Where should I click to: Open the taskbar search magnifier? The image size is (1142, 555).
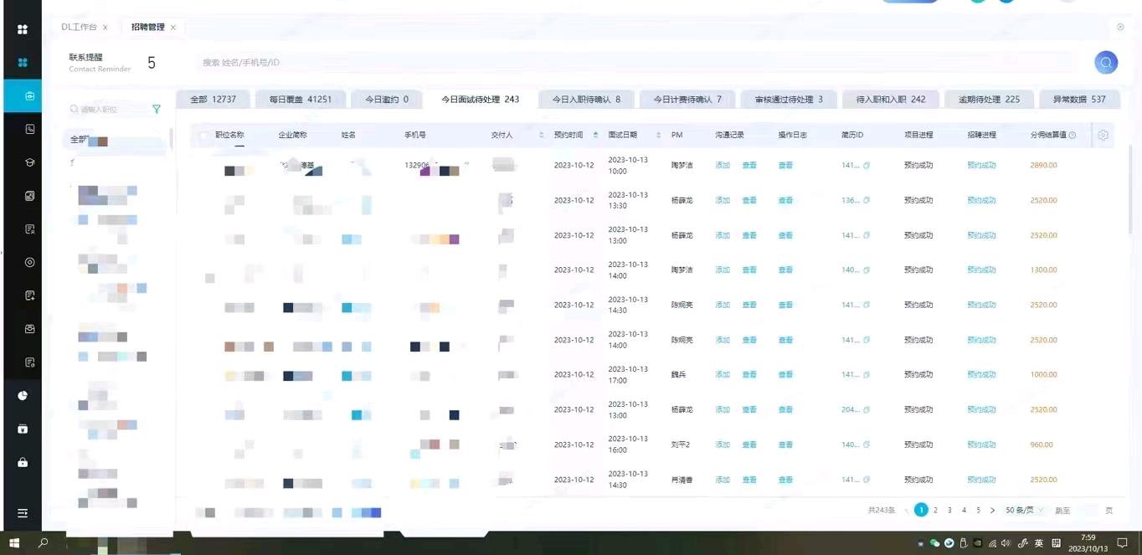(x=43, y=542)
